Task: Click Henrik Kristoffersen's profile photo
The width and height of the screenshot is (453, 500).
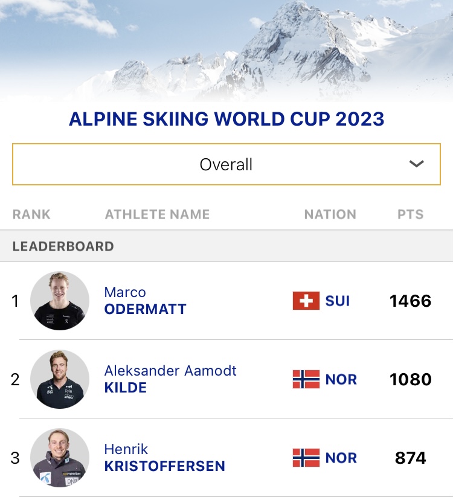Action: click(60, 458)
